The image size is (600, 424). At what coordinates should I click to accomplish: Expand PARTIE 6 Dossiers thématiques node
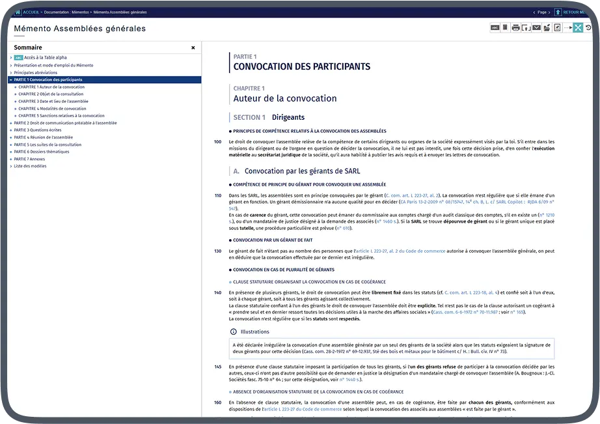pyautogui.click(x=11, y=152)
